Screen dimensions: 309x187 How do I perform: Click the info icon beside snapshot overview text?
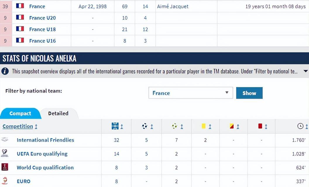[5, 71]
